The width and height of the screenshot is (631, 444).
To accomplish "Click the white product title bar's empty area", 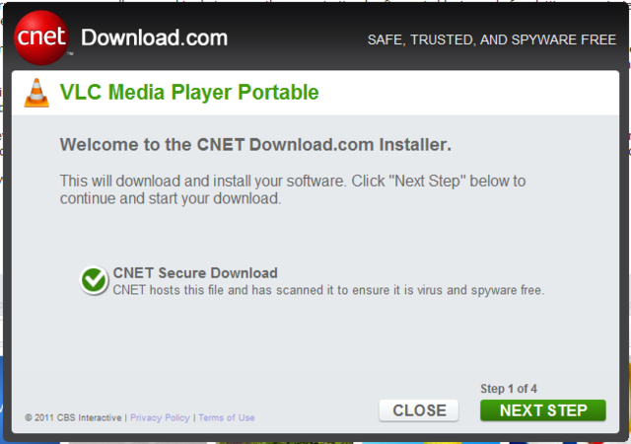I will [x=473, y=94].
